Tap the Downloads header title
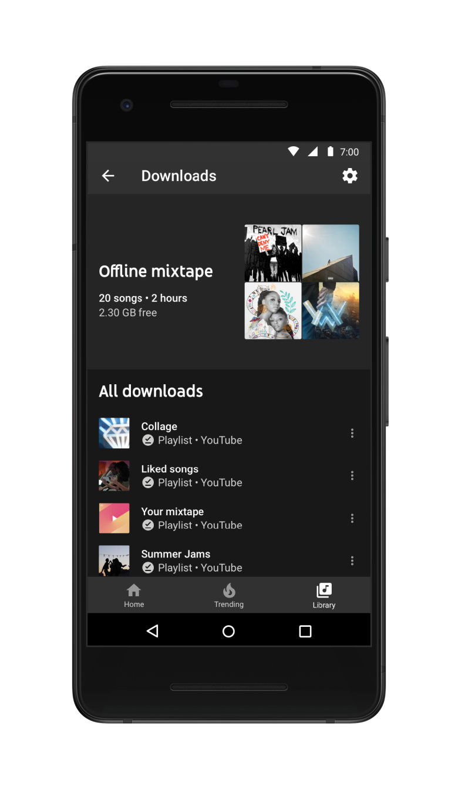Image resolution: width=458 pixels, height=796 pixels. [179, 176]
